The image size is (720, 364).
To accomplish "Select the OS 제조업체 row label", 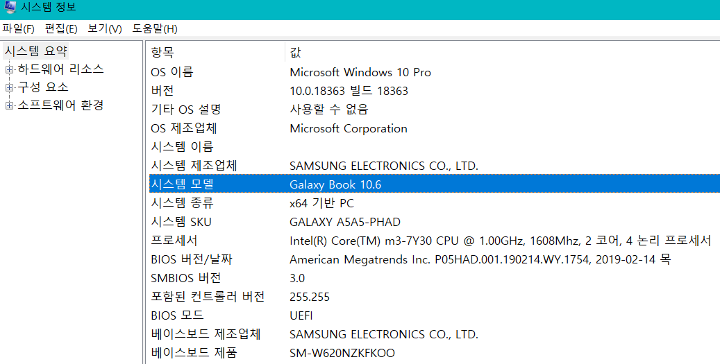I will (184, 128).
